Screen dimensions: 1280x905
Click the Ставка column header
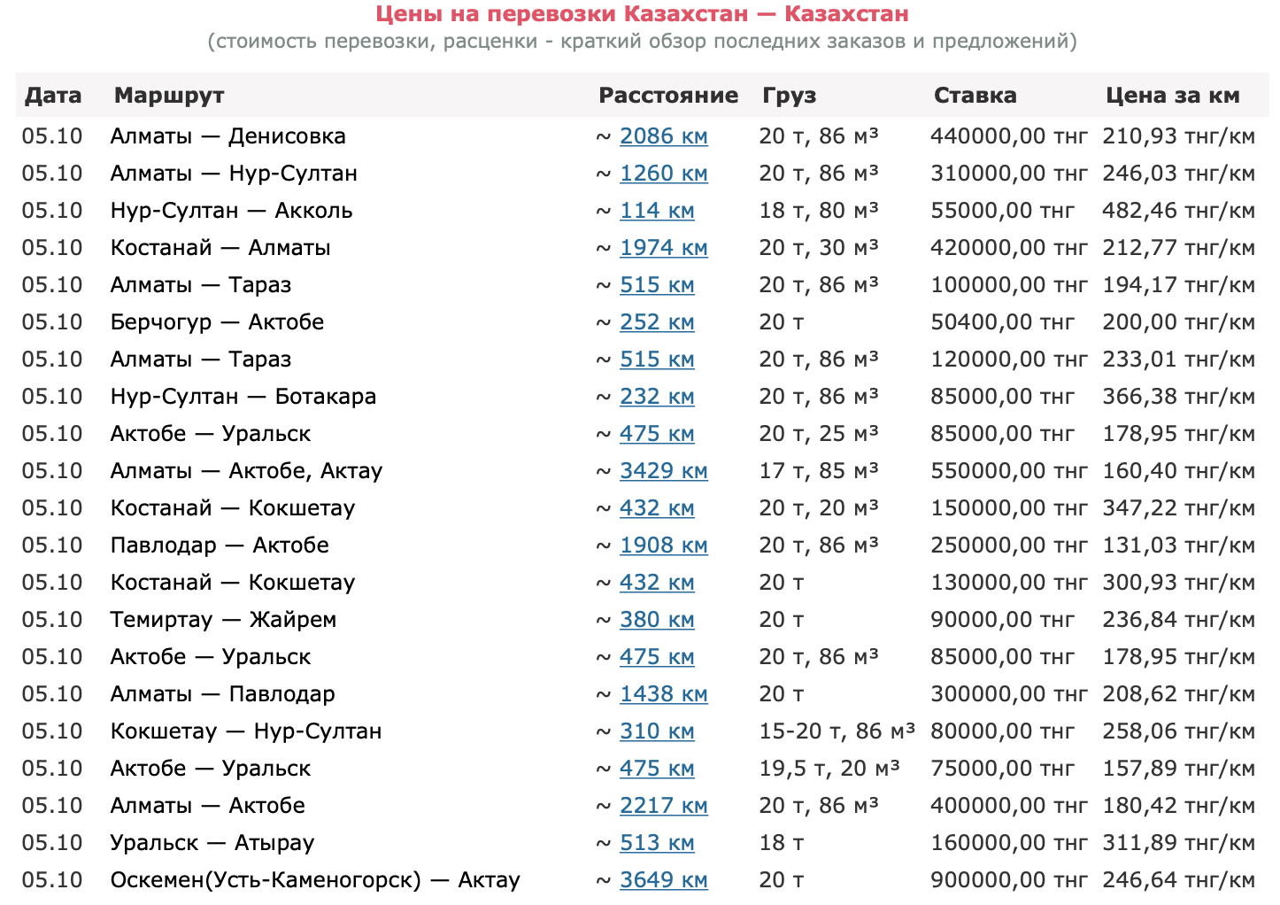pos(975,96)
